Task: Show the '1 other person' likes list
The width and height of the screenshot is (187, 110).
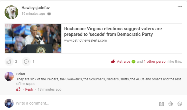Action: pos(156,62)
